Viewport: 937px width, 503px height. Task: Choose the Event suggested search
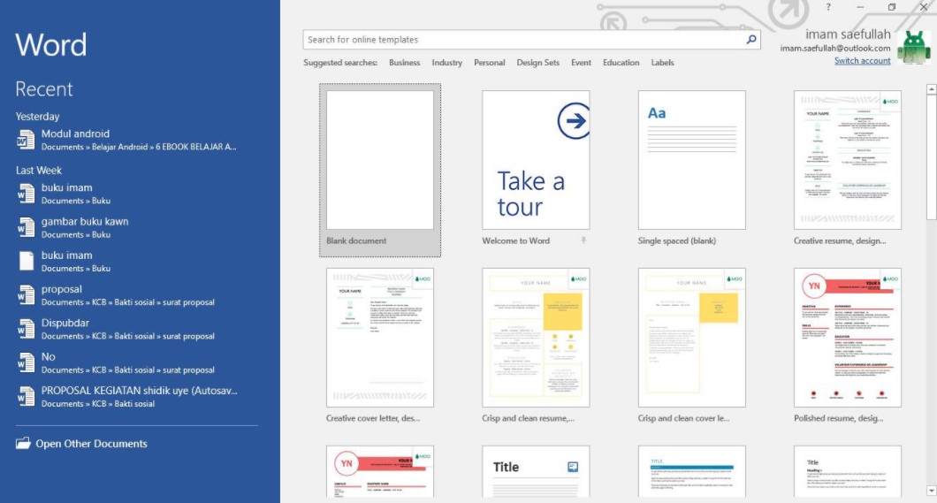(x=581, y=62)
